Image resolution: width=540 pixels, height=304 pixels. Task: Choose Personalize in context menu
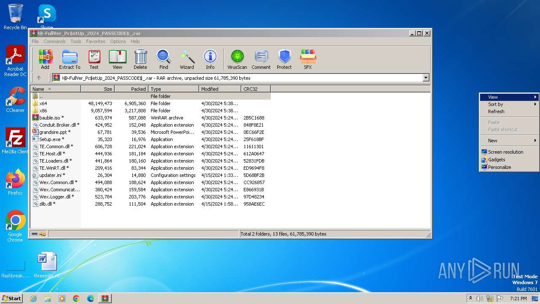(x=509, y=167)
